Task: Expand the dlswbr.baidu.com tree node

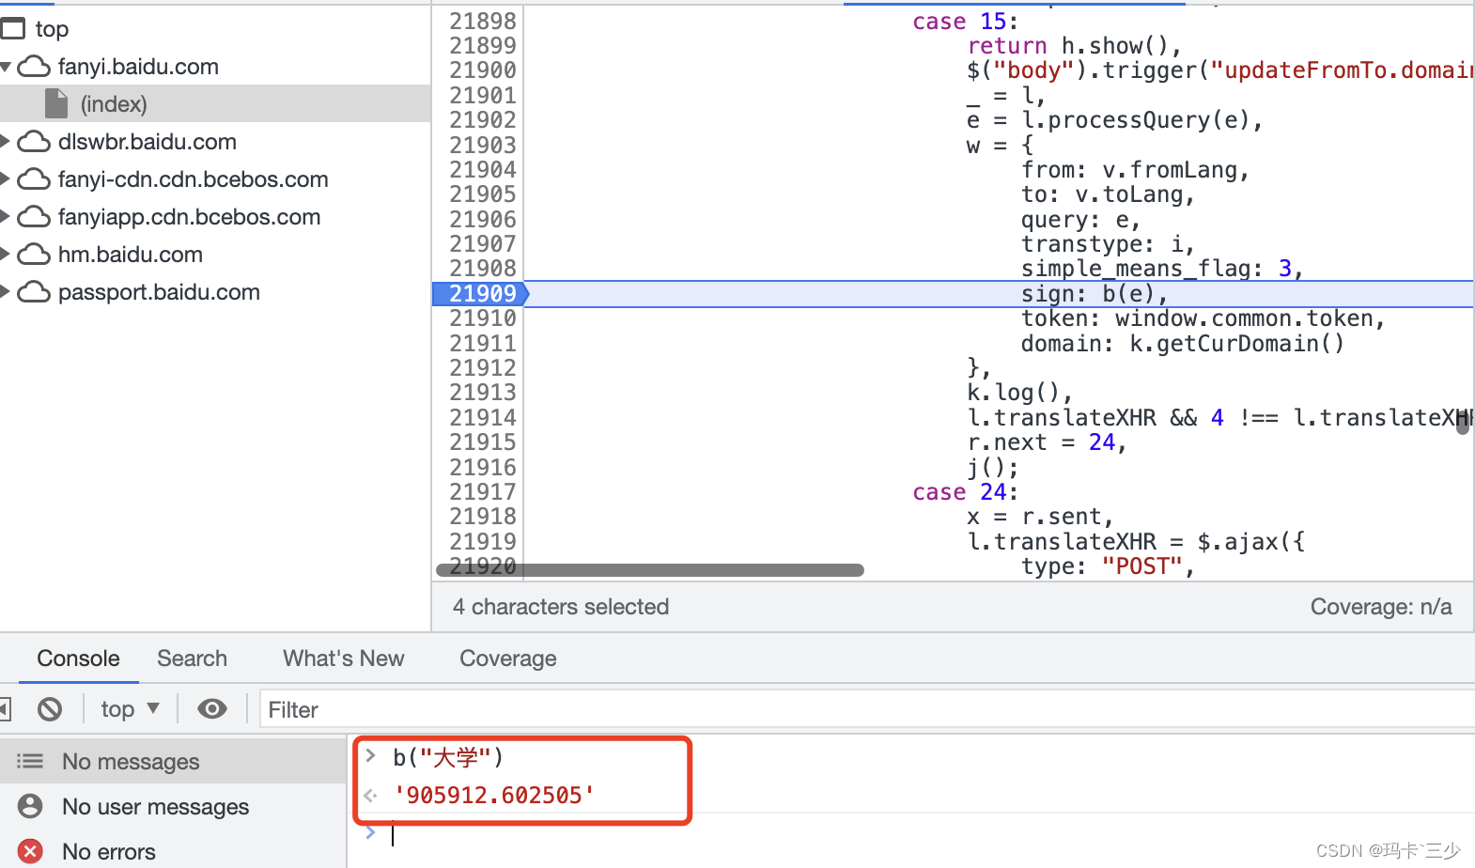Action: coord(5,142)
